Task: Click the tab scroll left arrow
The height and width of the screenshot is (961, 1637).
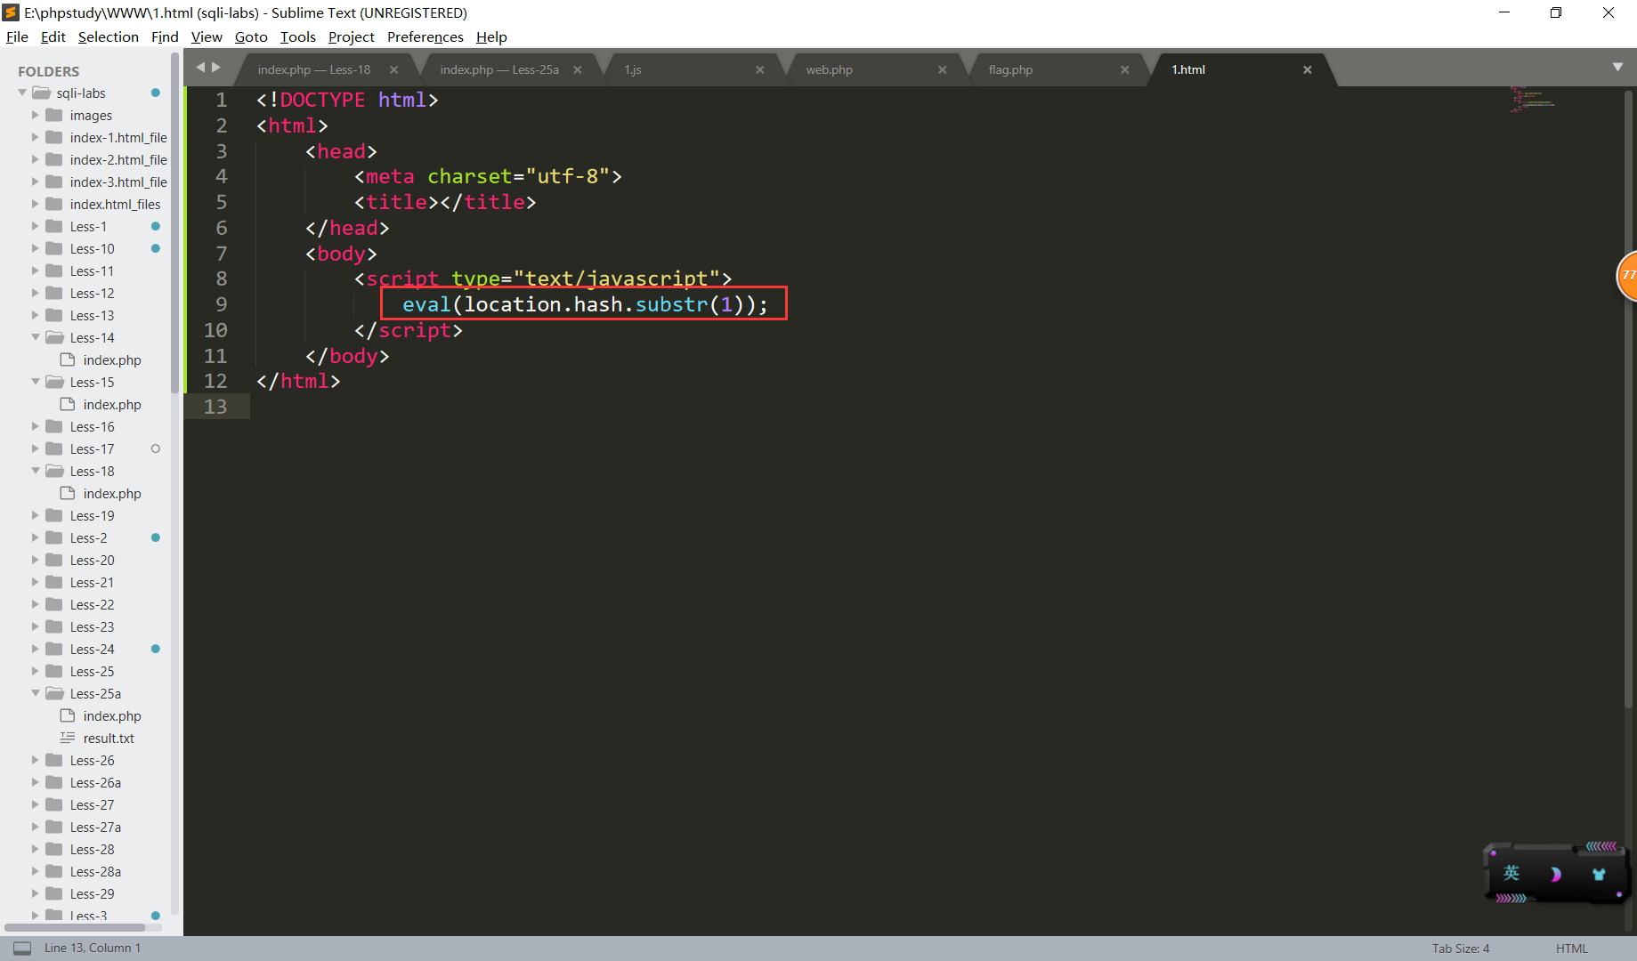Action: [x=200, y=68]
